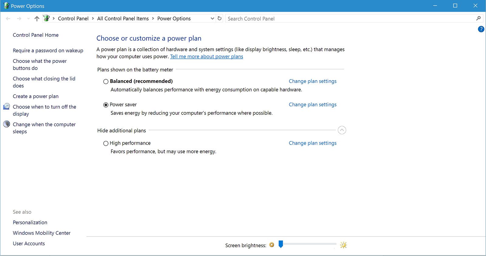
Task: Open Create a power plan
Action: coord(36,96)
